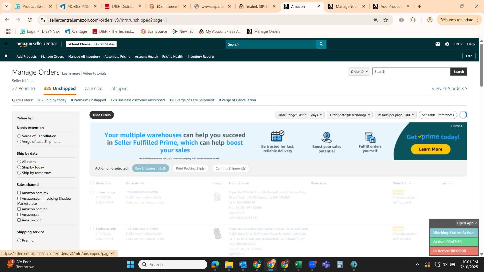The height and width of the screenshot is (272, 484).
Task: Open the Order ID search type dropdown
Action: coord(359,72)
